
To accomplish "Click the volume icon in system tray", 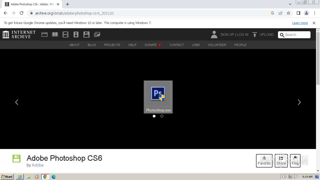I will pyautogui.click(x=284, y=177).
